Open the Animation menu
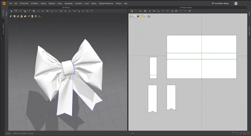 78,3
